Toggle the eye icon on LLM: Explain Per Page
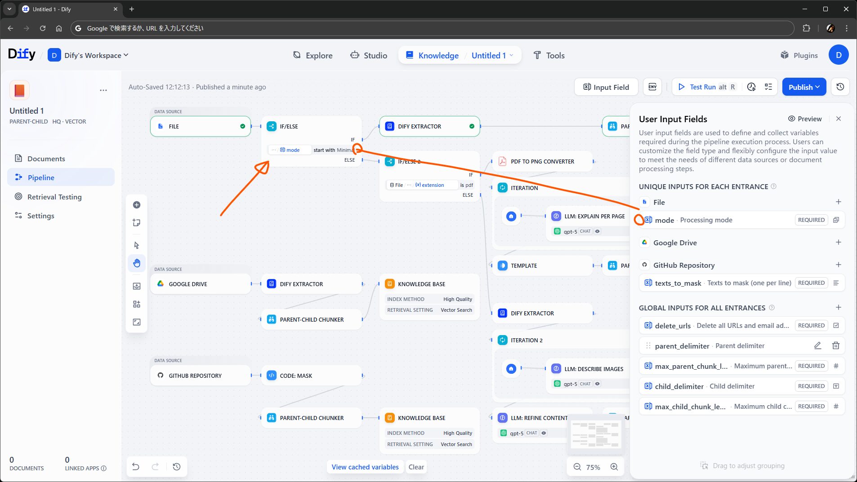This screenshot has height=482, width=857. pos(598,231)
